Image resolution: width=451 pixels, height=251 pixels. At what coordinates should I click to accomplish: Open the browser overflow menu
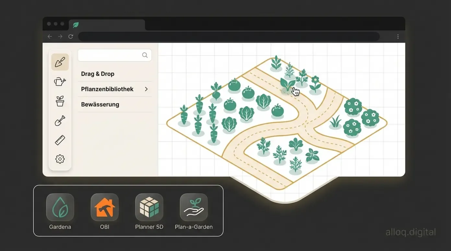click(398, 37)
